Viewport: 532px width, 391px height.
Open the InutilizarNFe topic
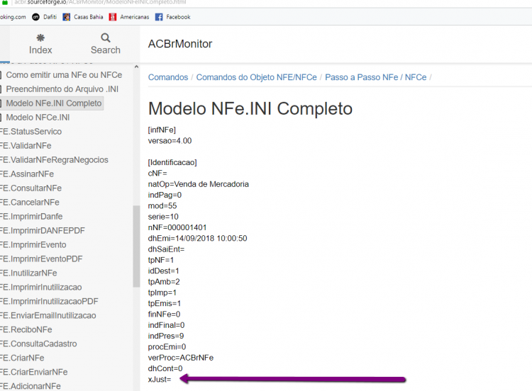click(28, 273)
